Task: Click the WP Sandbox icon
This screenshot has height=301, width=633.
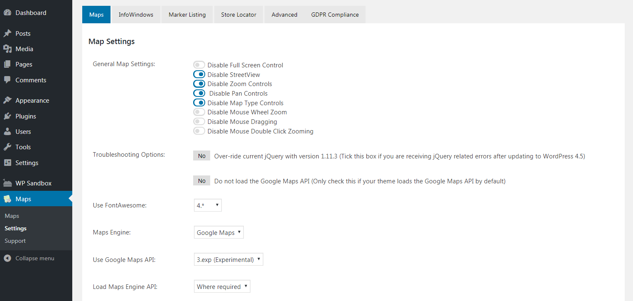Action: pos(7,183)
